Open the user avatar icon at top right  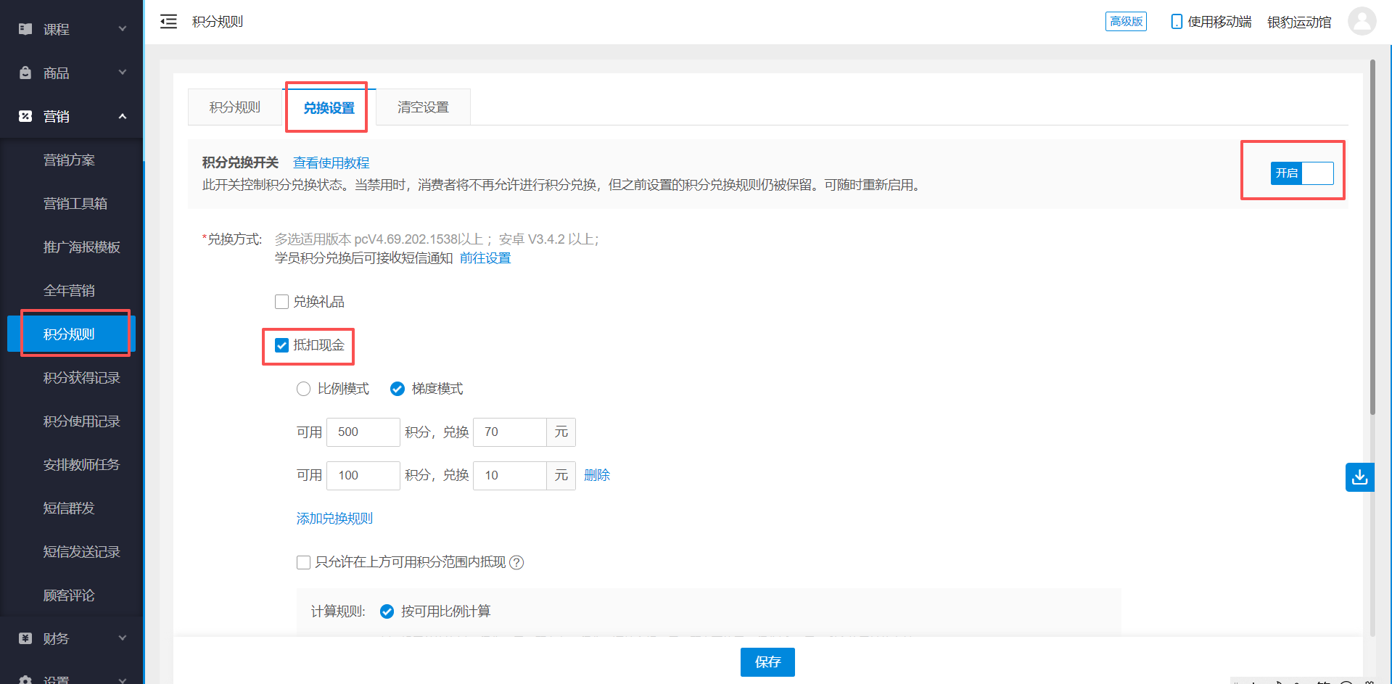[1362, 21]
